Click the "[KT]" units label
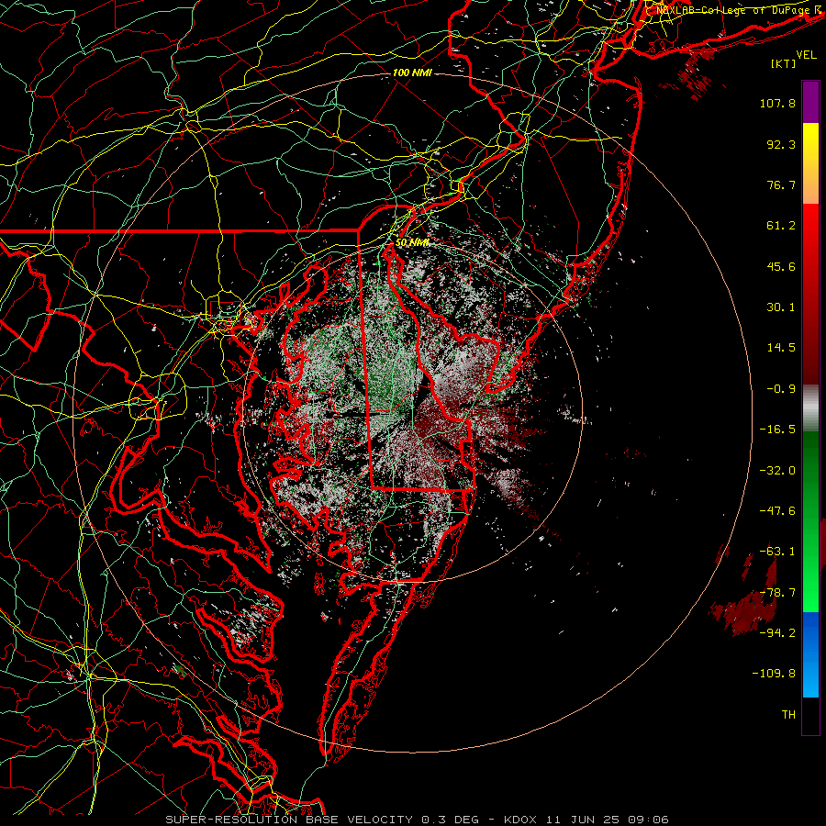826x826 pixels. 784,63
